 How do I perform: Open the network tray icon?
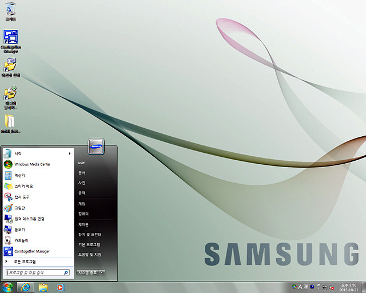(x=325, y=287)
